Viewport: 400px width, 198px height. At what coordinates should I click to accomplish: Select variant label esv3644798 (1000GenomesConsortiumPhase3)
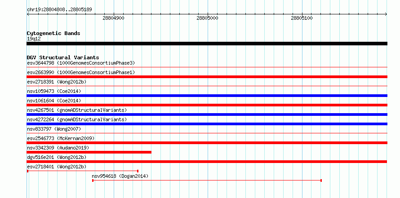coord(81,63)
